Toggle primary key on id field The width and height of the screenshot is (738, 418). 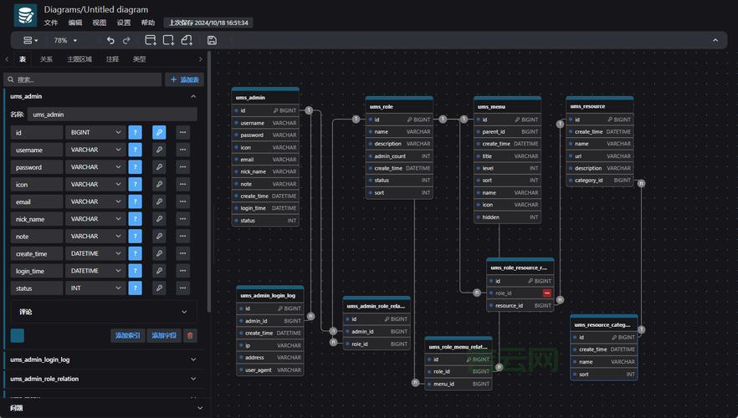coord(159,132)
